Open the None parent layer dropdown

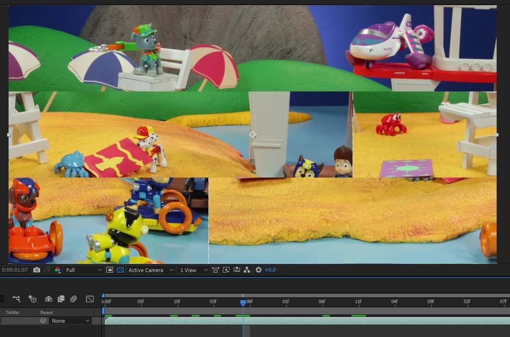tap(70, 321)
